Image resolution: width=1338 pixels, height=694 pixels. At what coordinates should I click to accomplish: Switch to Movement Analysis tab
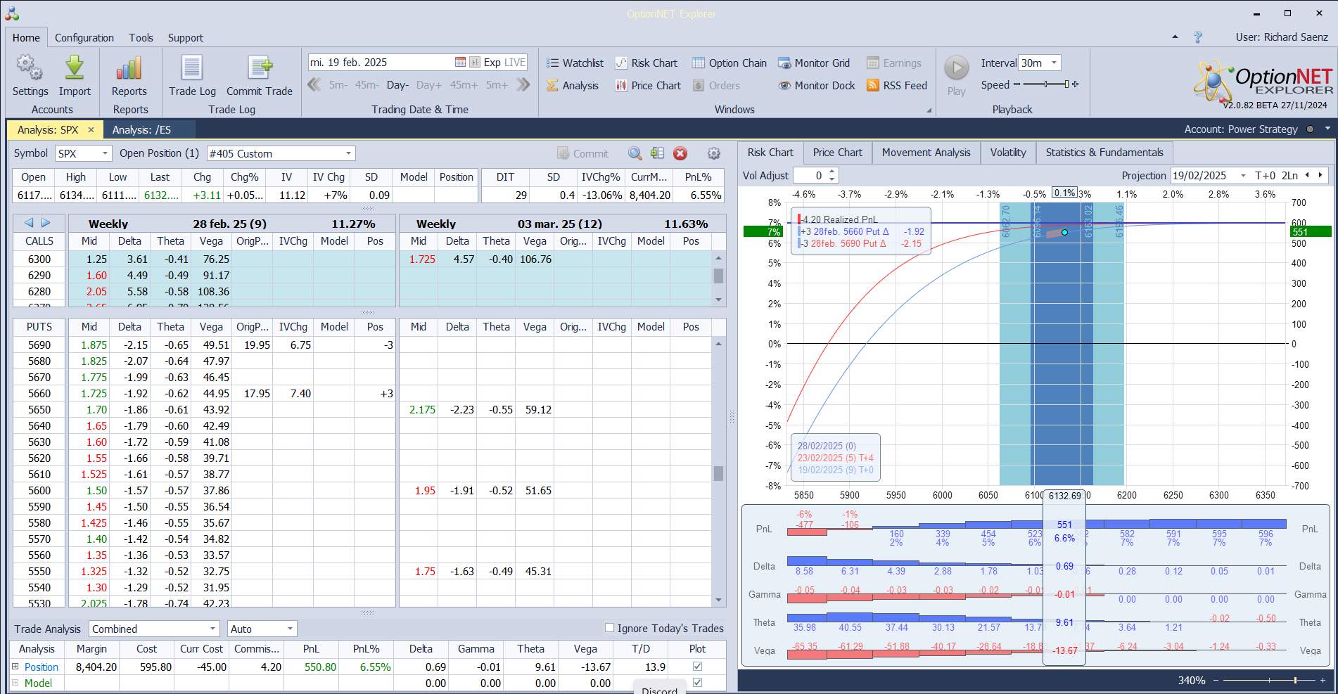[926, 153]
